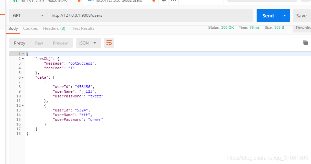The width and height of the screenshot is (311, 164).
Task: Click the userId value "456456"
Action: tap(83, 87)
